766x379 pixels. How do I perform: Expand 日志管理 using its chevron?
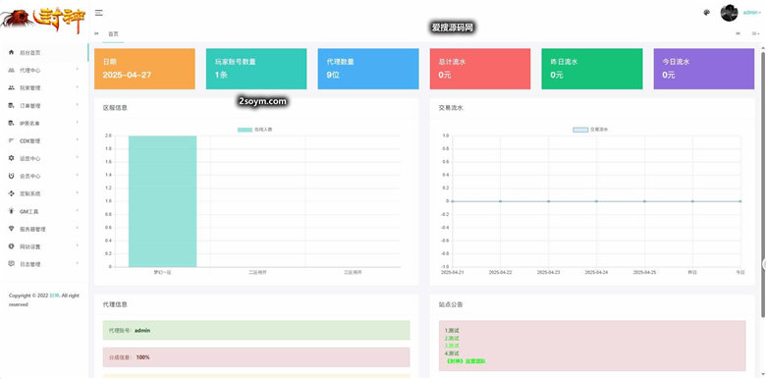(x=78, y=263)
